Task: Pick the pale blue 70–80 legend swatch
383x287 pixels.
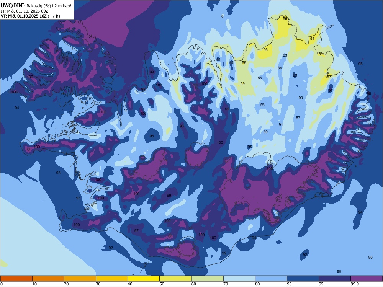Action: (x=239, y=279)
